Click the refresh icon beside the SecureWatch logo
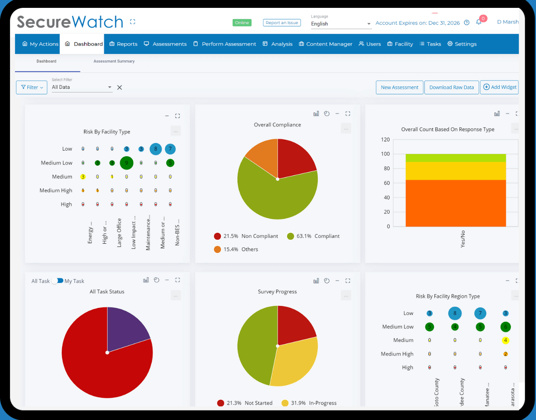This screenshot has width=536, height=420. click(132, 22)
